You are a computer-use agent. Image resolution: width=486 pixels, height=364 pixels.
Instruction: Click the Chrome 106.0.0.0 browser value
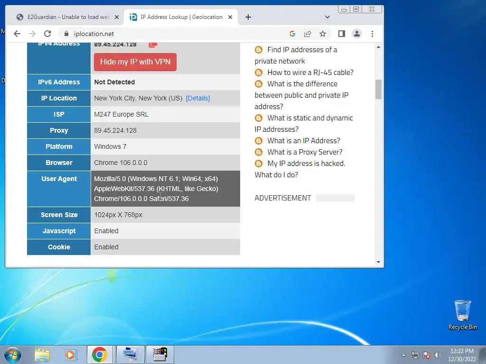point(121,163)
